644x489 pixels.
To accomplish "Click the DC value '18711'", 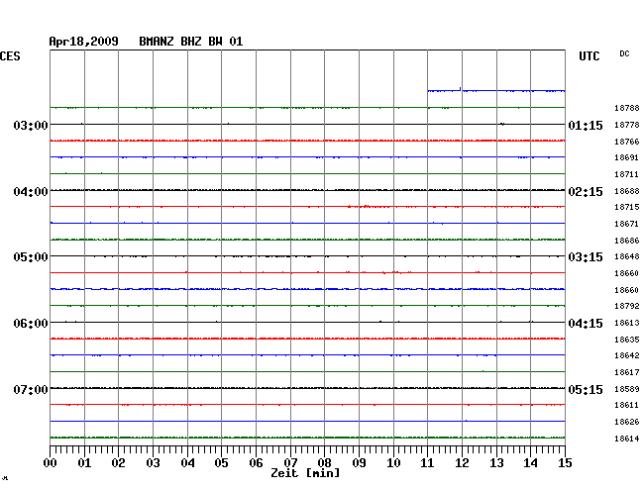I will click(627, 174).
